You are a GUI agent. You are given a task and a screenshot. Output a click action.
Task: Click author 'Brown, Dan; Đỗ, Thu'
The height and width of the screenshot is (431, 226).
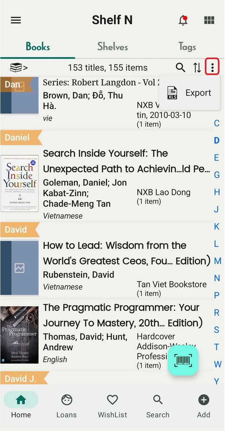(83, 96)
